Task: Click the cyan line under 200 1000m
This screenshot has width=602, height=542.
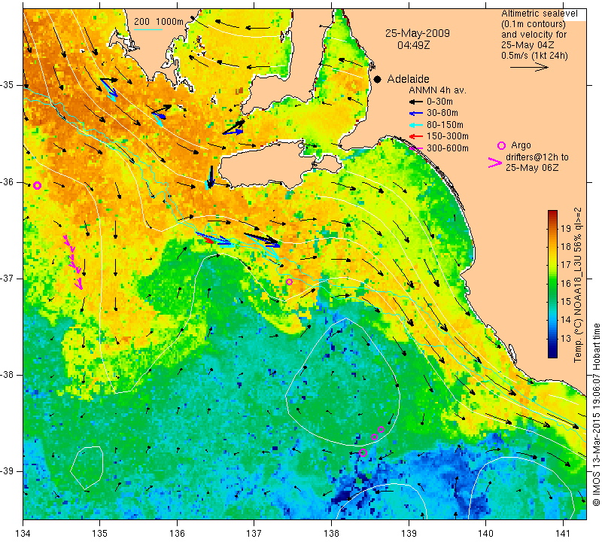Action: click(x=148, y=29)
